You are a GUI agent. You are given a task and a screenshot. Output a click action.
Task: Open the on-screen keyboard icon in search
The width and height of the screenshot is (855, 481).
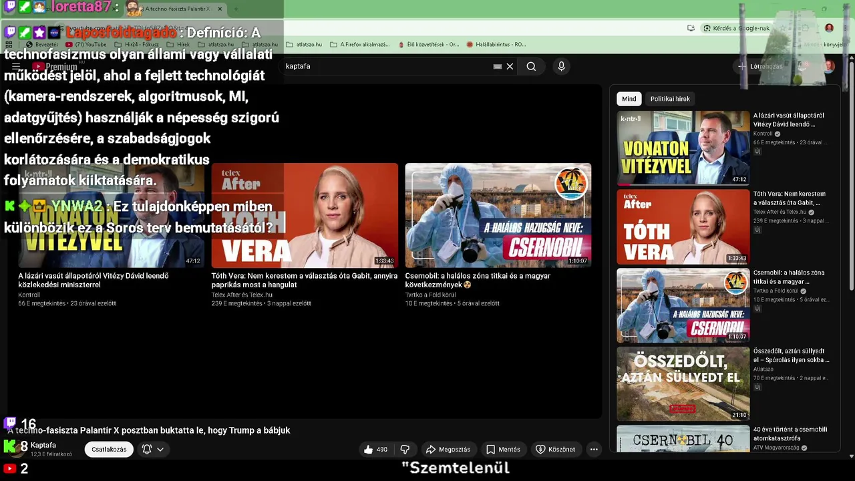[x=497, y=66]
